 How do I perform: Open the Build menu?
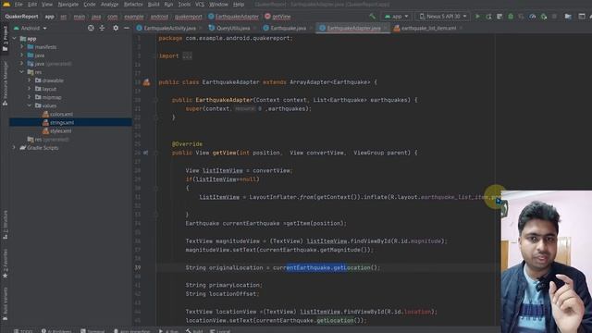pos(154,5)
